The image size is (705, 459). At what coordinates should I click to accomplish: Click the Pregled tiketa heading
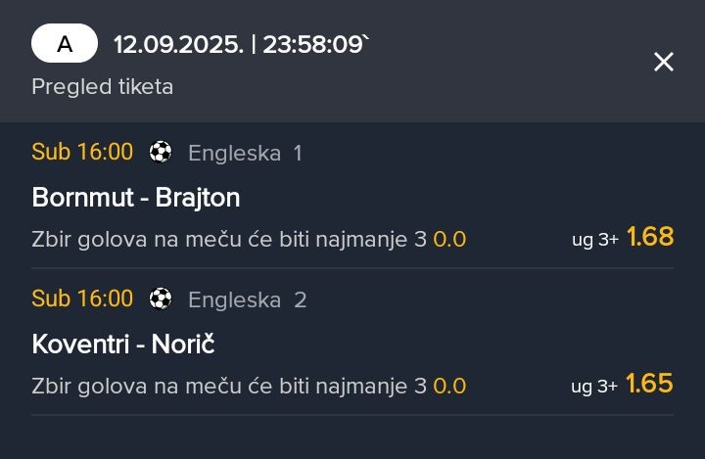[x=103, y=86]
